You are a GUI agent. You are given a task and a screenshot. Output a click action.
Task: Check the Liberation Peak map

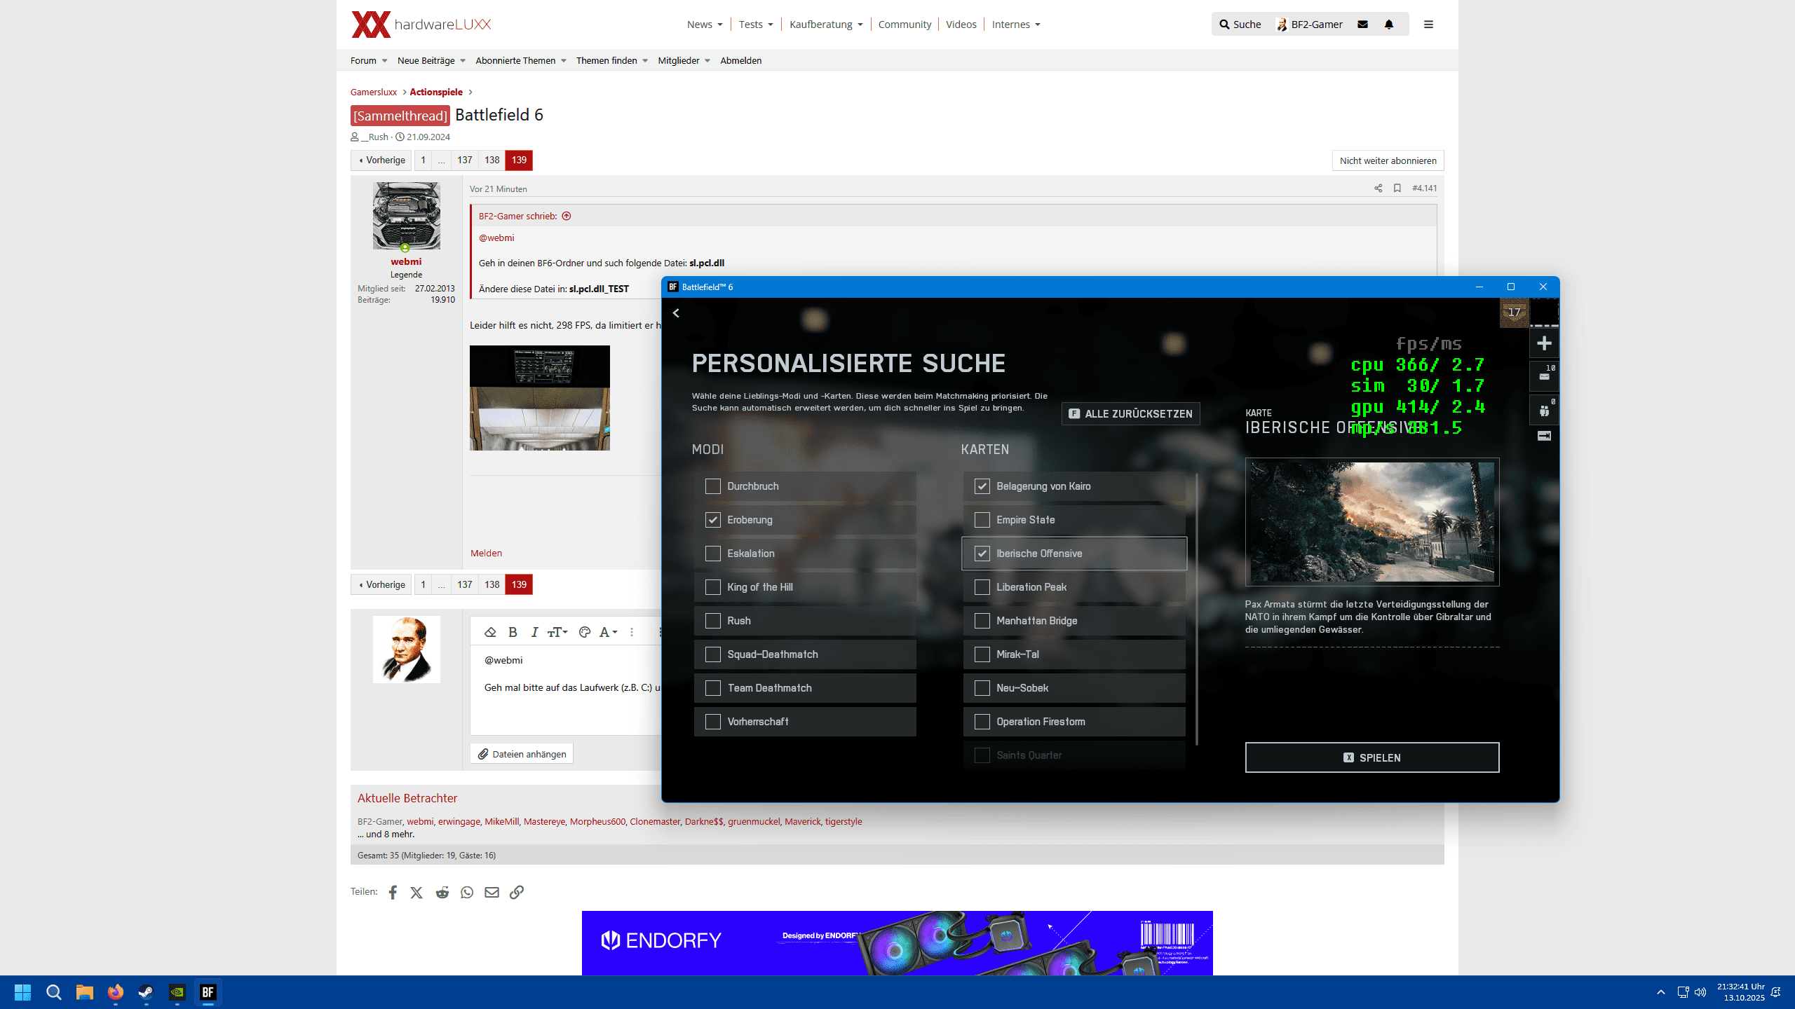tap(982, 587)
